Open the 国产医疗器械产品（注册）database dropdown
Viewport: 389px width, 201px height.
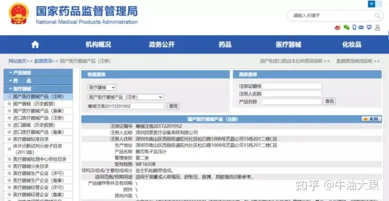(x=125, y=97)
